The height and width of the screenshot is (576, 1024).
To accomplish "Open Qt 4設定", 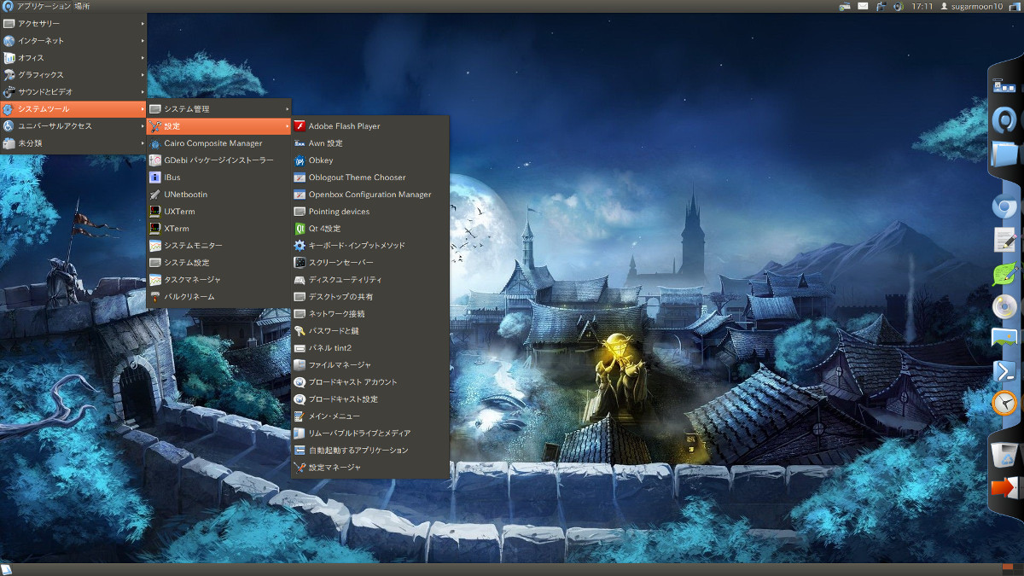I will (370, 229).
